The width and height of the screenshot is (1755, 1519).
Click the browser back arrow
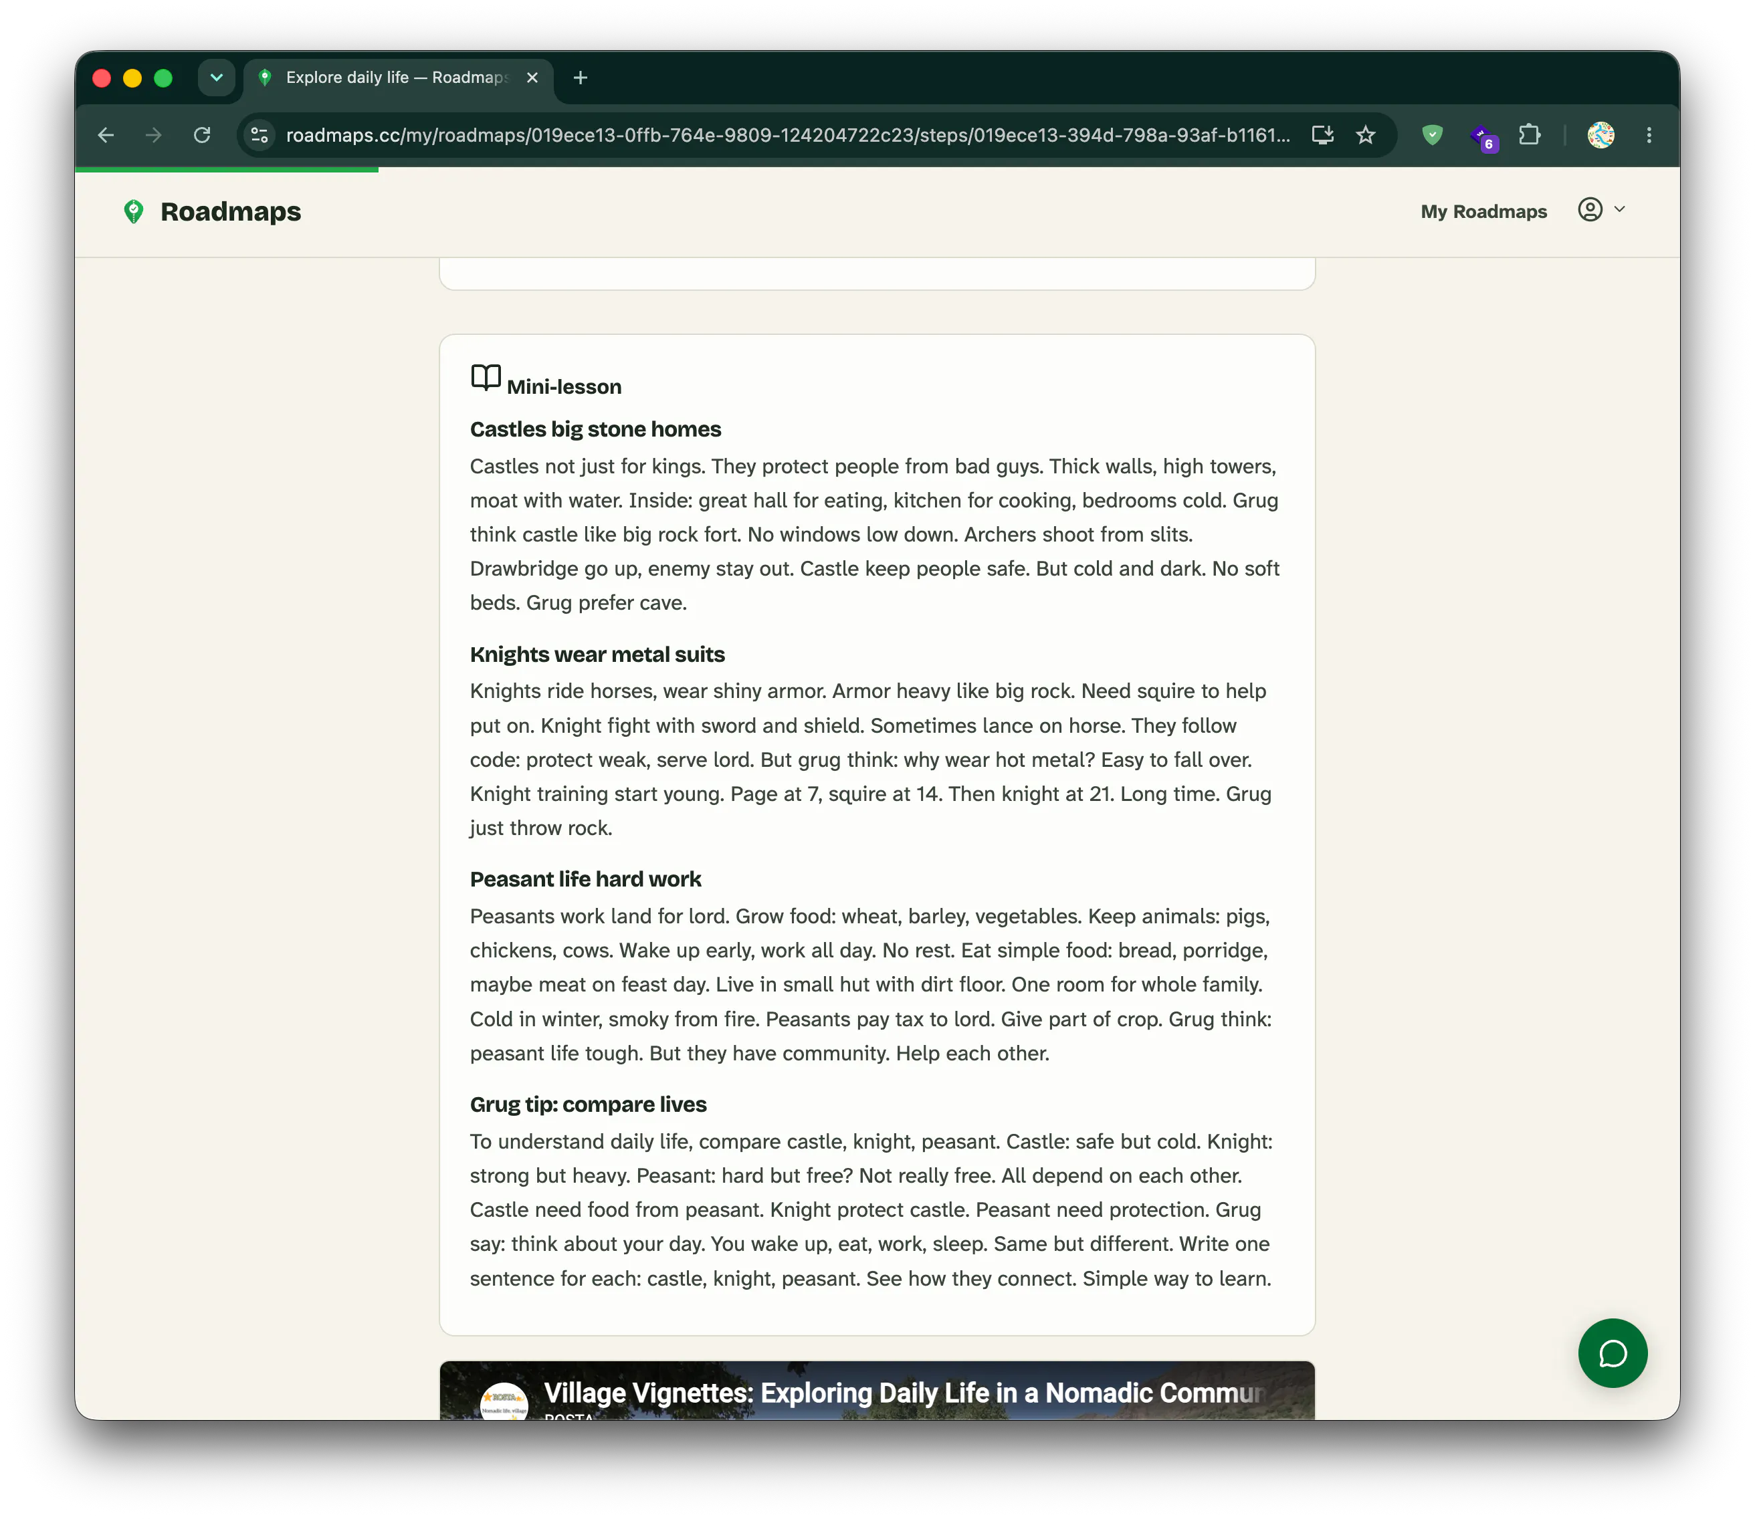(106, 136)
